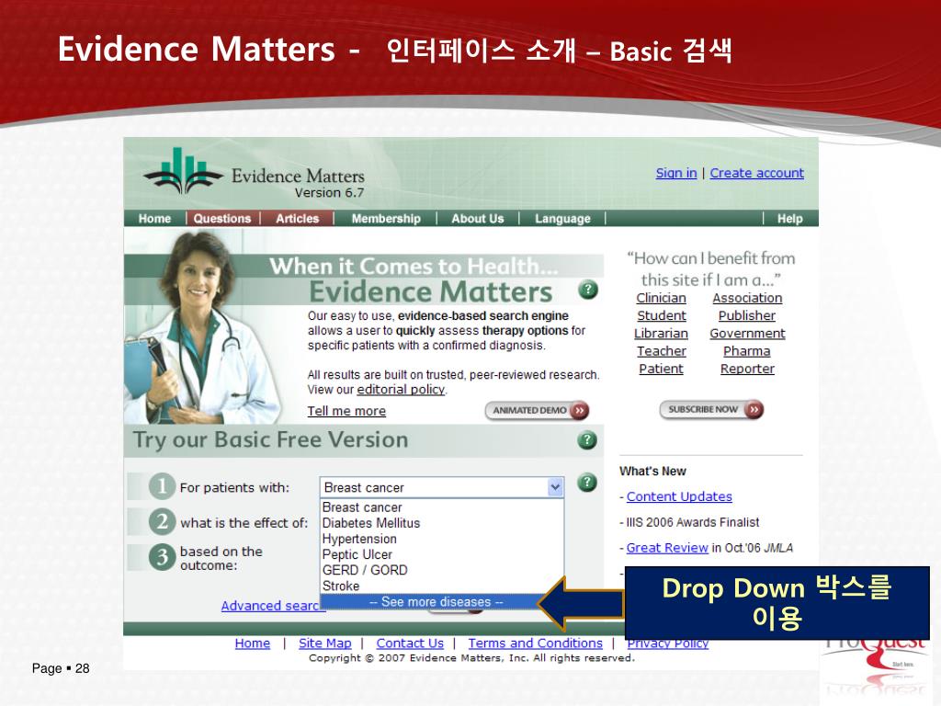Open Help in the navigation bar
941x706 pixels.
pos(789,219)
